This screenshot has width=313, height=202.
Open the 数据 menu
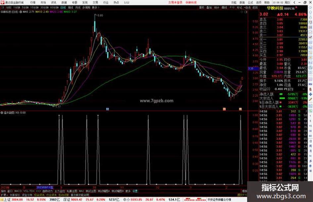tap(64, 2)
